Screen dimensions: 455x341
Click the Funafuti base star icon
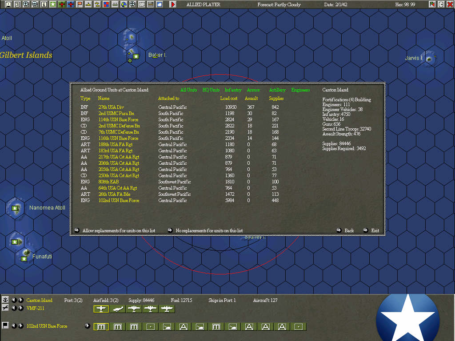click(x=24, y=259)
